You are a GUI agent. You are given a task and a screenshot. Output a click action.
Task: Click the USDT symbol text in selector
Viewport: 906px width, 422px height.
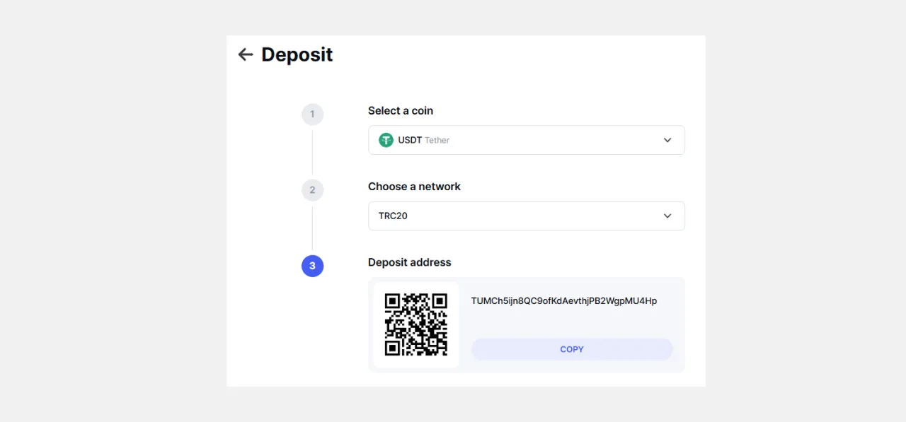click(x=410, y=140)
